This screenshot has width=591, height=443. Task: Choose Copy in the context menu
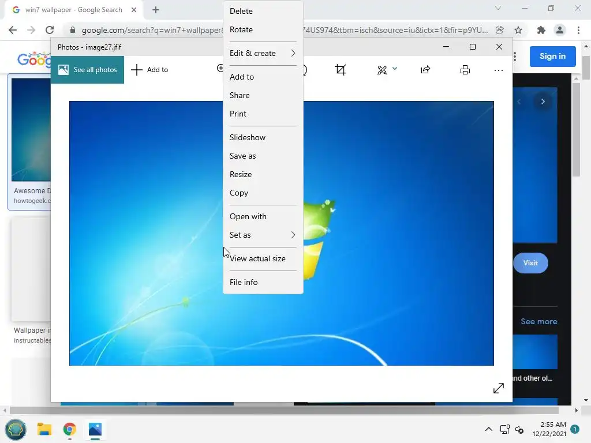coord(263,193)
